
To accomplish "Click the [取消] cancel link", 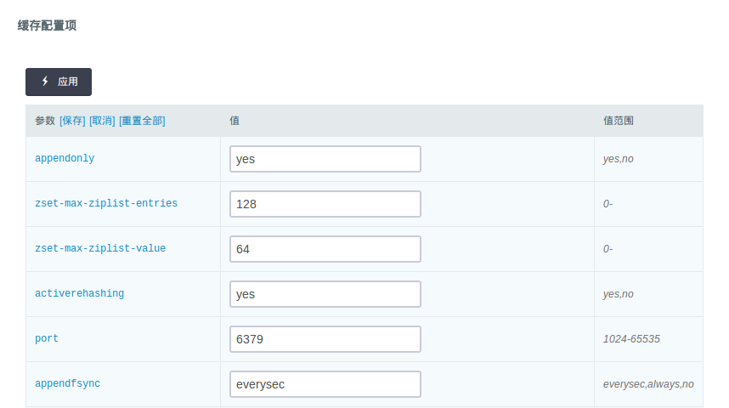I will click(x=102, y=121).
